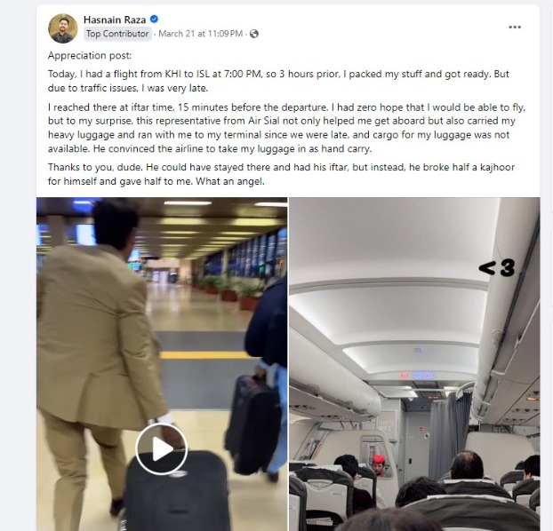Click the '<3' text overlay on cabin photo
The width and height of the screenshot is (553, 531).
point(497,268)
